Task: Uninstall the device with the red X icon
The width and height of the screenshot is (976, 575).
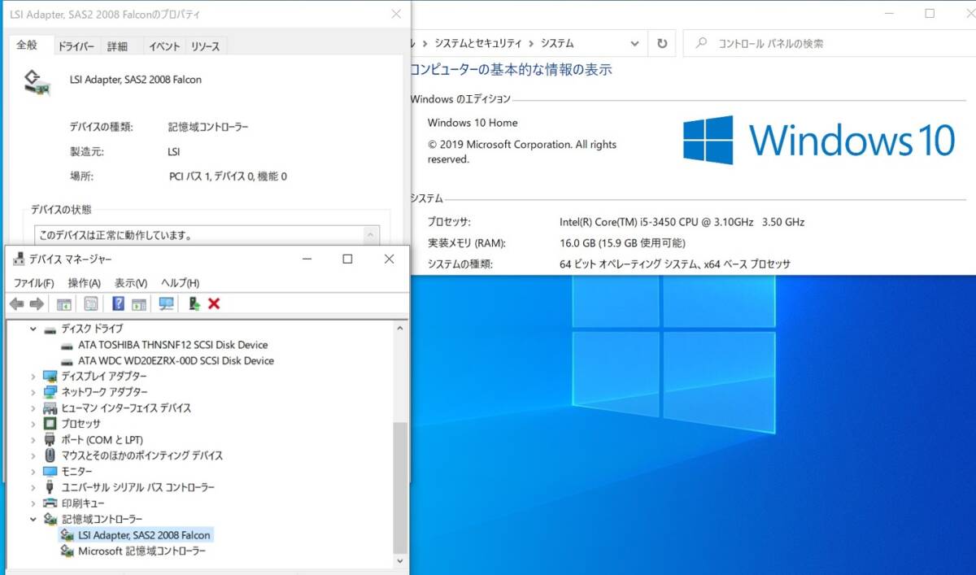Action: tap(214, 303)
